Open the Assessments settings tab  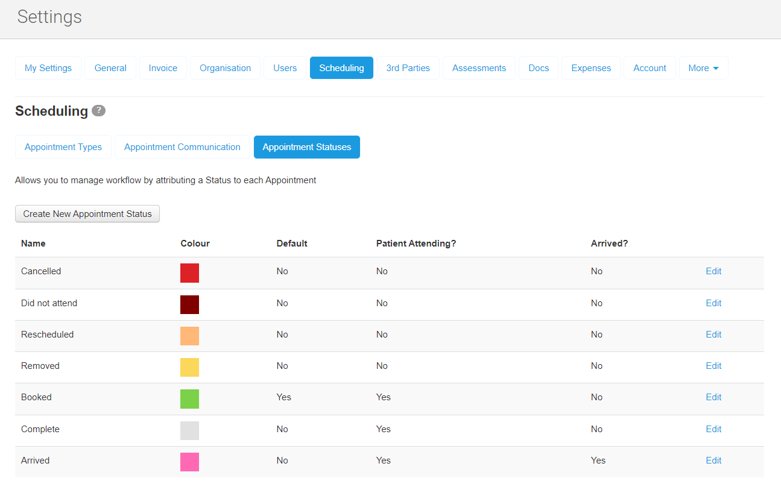[479, 68]
